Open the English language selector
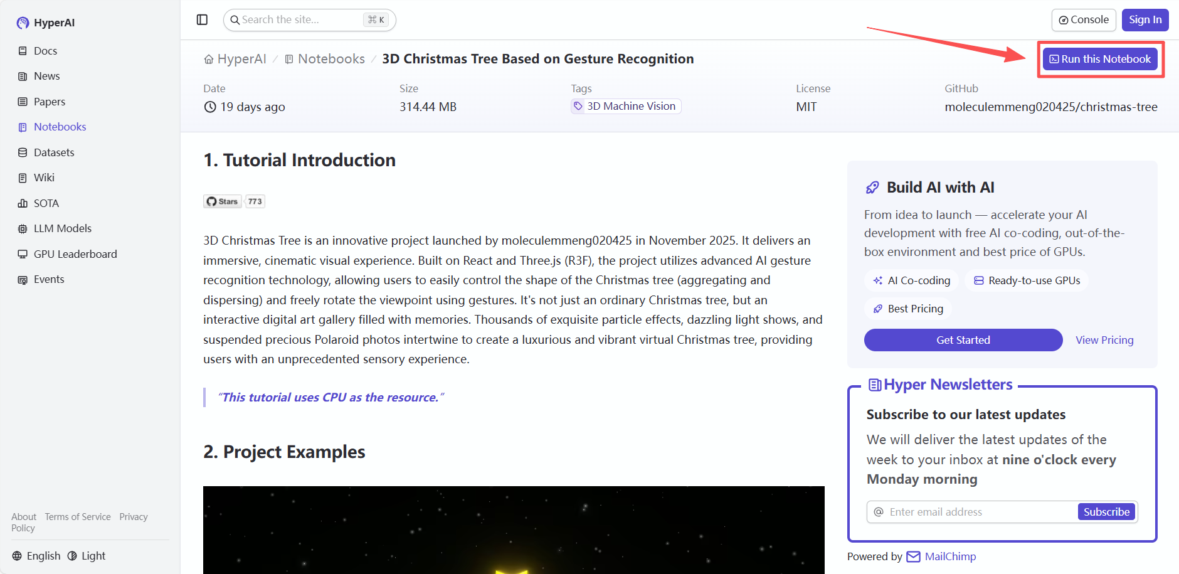Image resolution: width=1179 pixels, height=574 pixels. point(36,556)
